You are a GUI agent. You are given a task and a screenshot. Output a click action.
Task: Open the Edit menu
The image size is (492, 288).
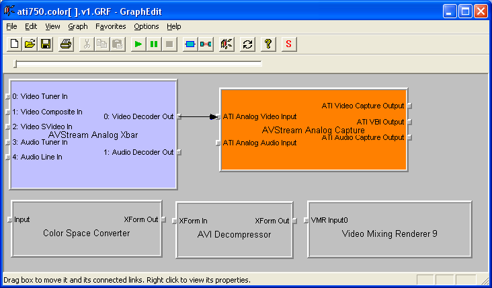click(31, 26)
